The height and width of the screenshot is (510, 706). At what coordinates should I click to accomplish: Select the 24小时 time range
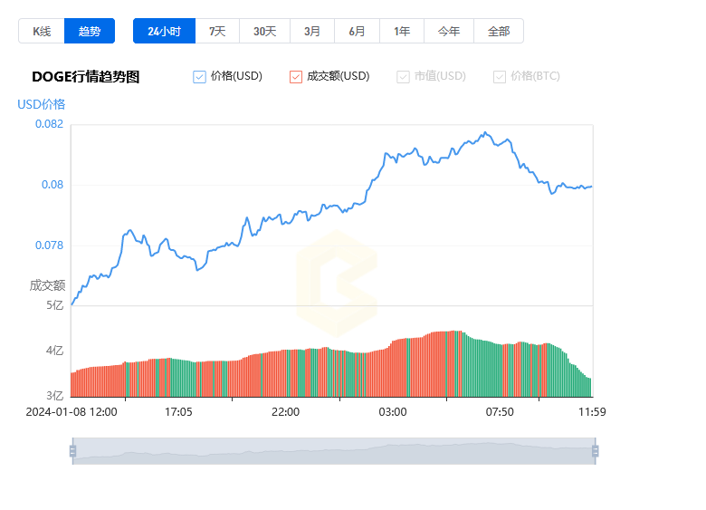point(164,31)
